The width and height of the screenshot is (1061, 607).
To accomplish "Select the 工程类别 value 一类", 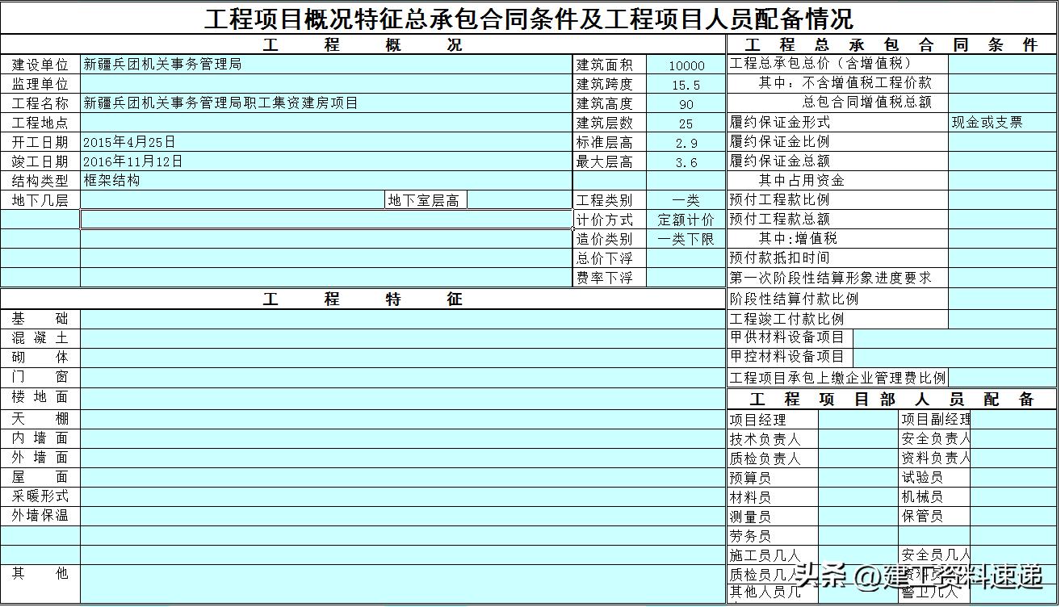I will (686, 199).
